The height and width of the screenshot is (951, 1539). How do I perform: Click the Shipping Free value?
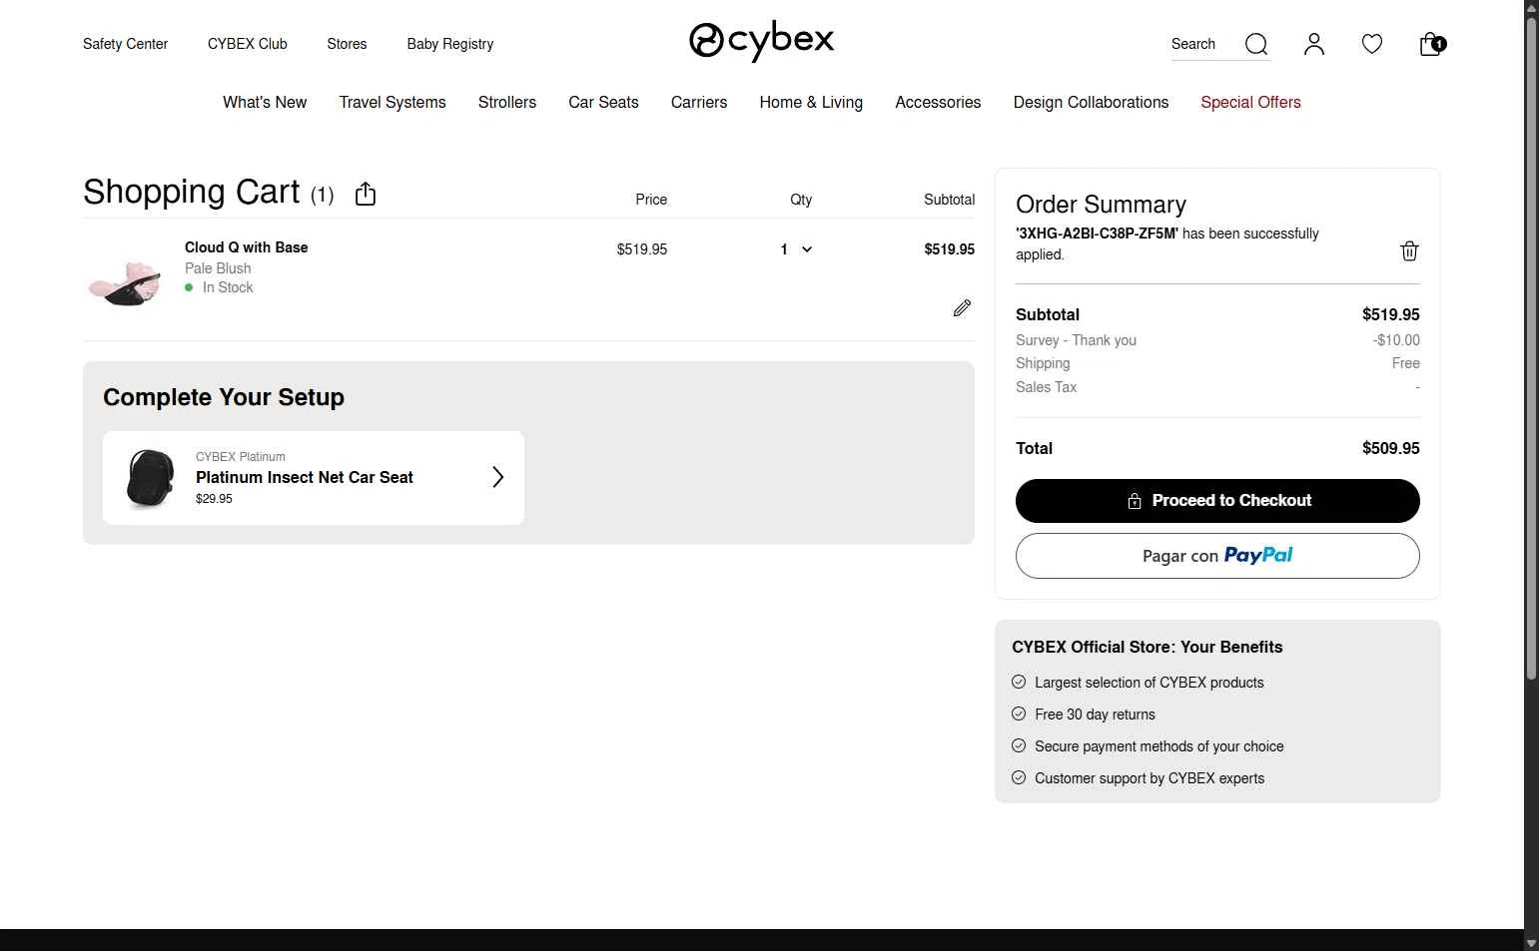(1406, 363)
